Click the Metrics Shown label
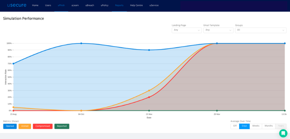This screenshot has width=290, height=139. [11, 121]
